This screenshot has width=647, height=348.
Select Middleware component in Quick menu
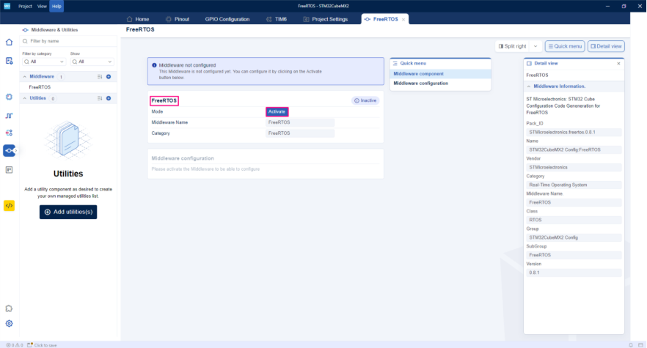pos(440,74)
